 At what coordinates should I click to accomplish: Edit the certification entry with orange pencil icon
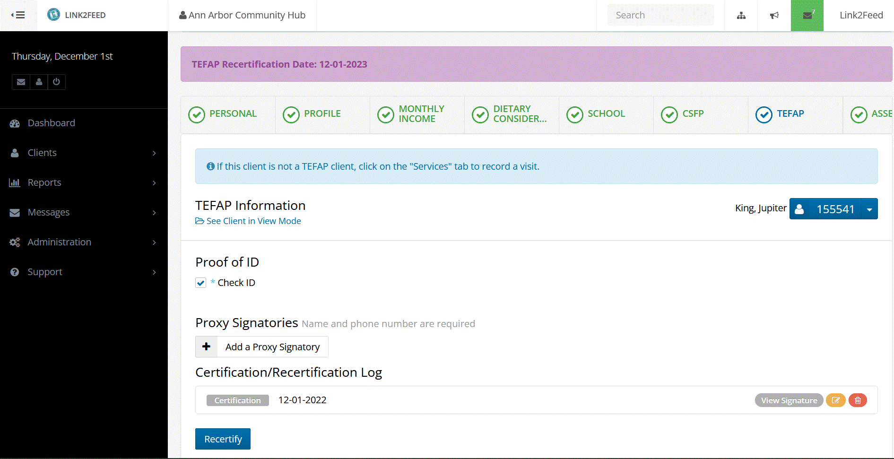click(835, 400)
